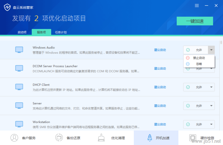Viewport: 223px width, 145px height.
Task: Click the red prohibit icon beside 禁止启动
Action: 188,58
